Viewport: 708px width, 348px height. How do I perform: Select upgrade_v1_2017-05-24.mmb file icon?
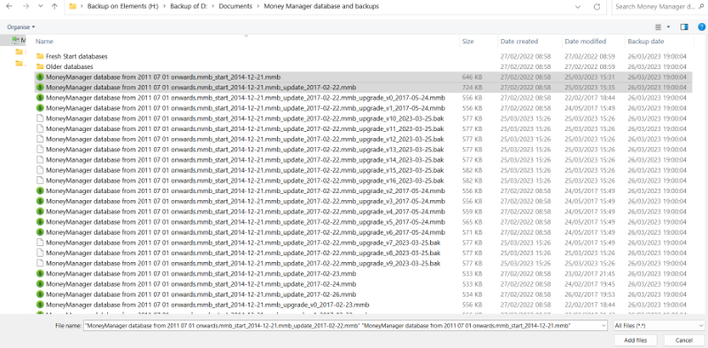(40, 108)
